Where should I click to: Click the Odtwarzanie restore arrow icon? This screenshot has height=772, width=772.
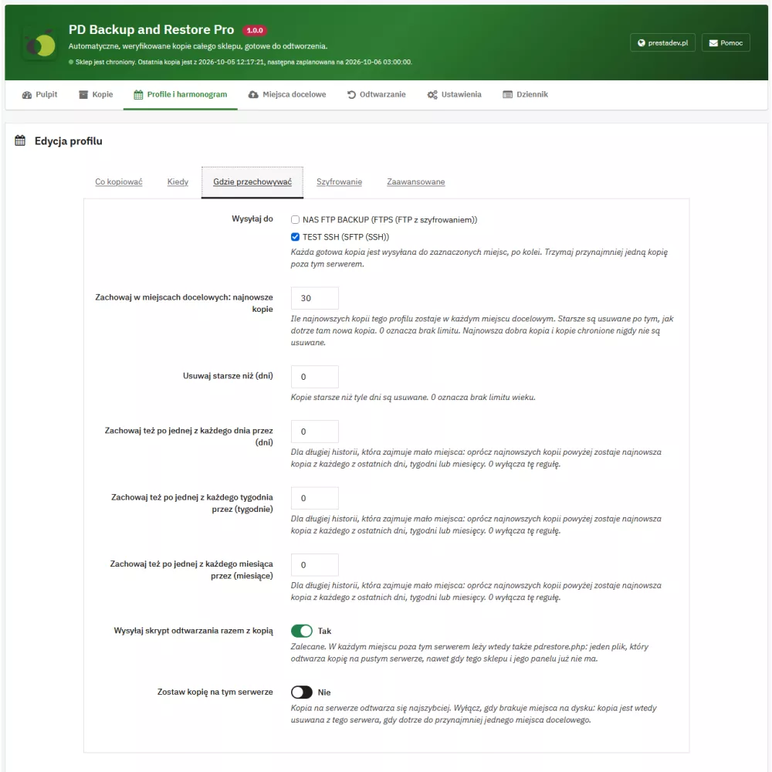pyautogui.click(x=351, y=94)
